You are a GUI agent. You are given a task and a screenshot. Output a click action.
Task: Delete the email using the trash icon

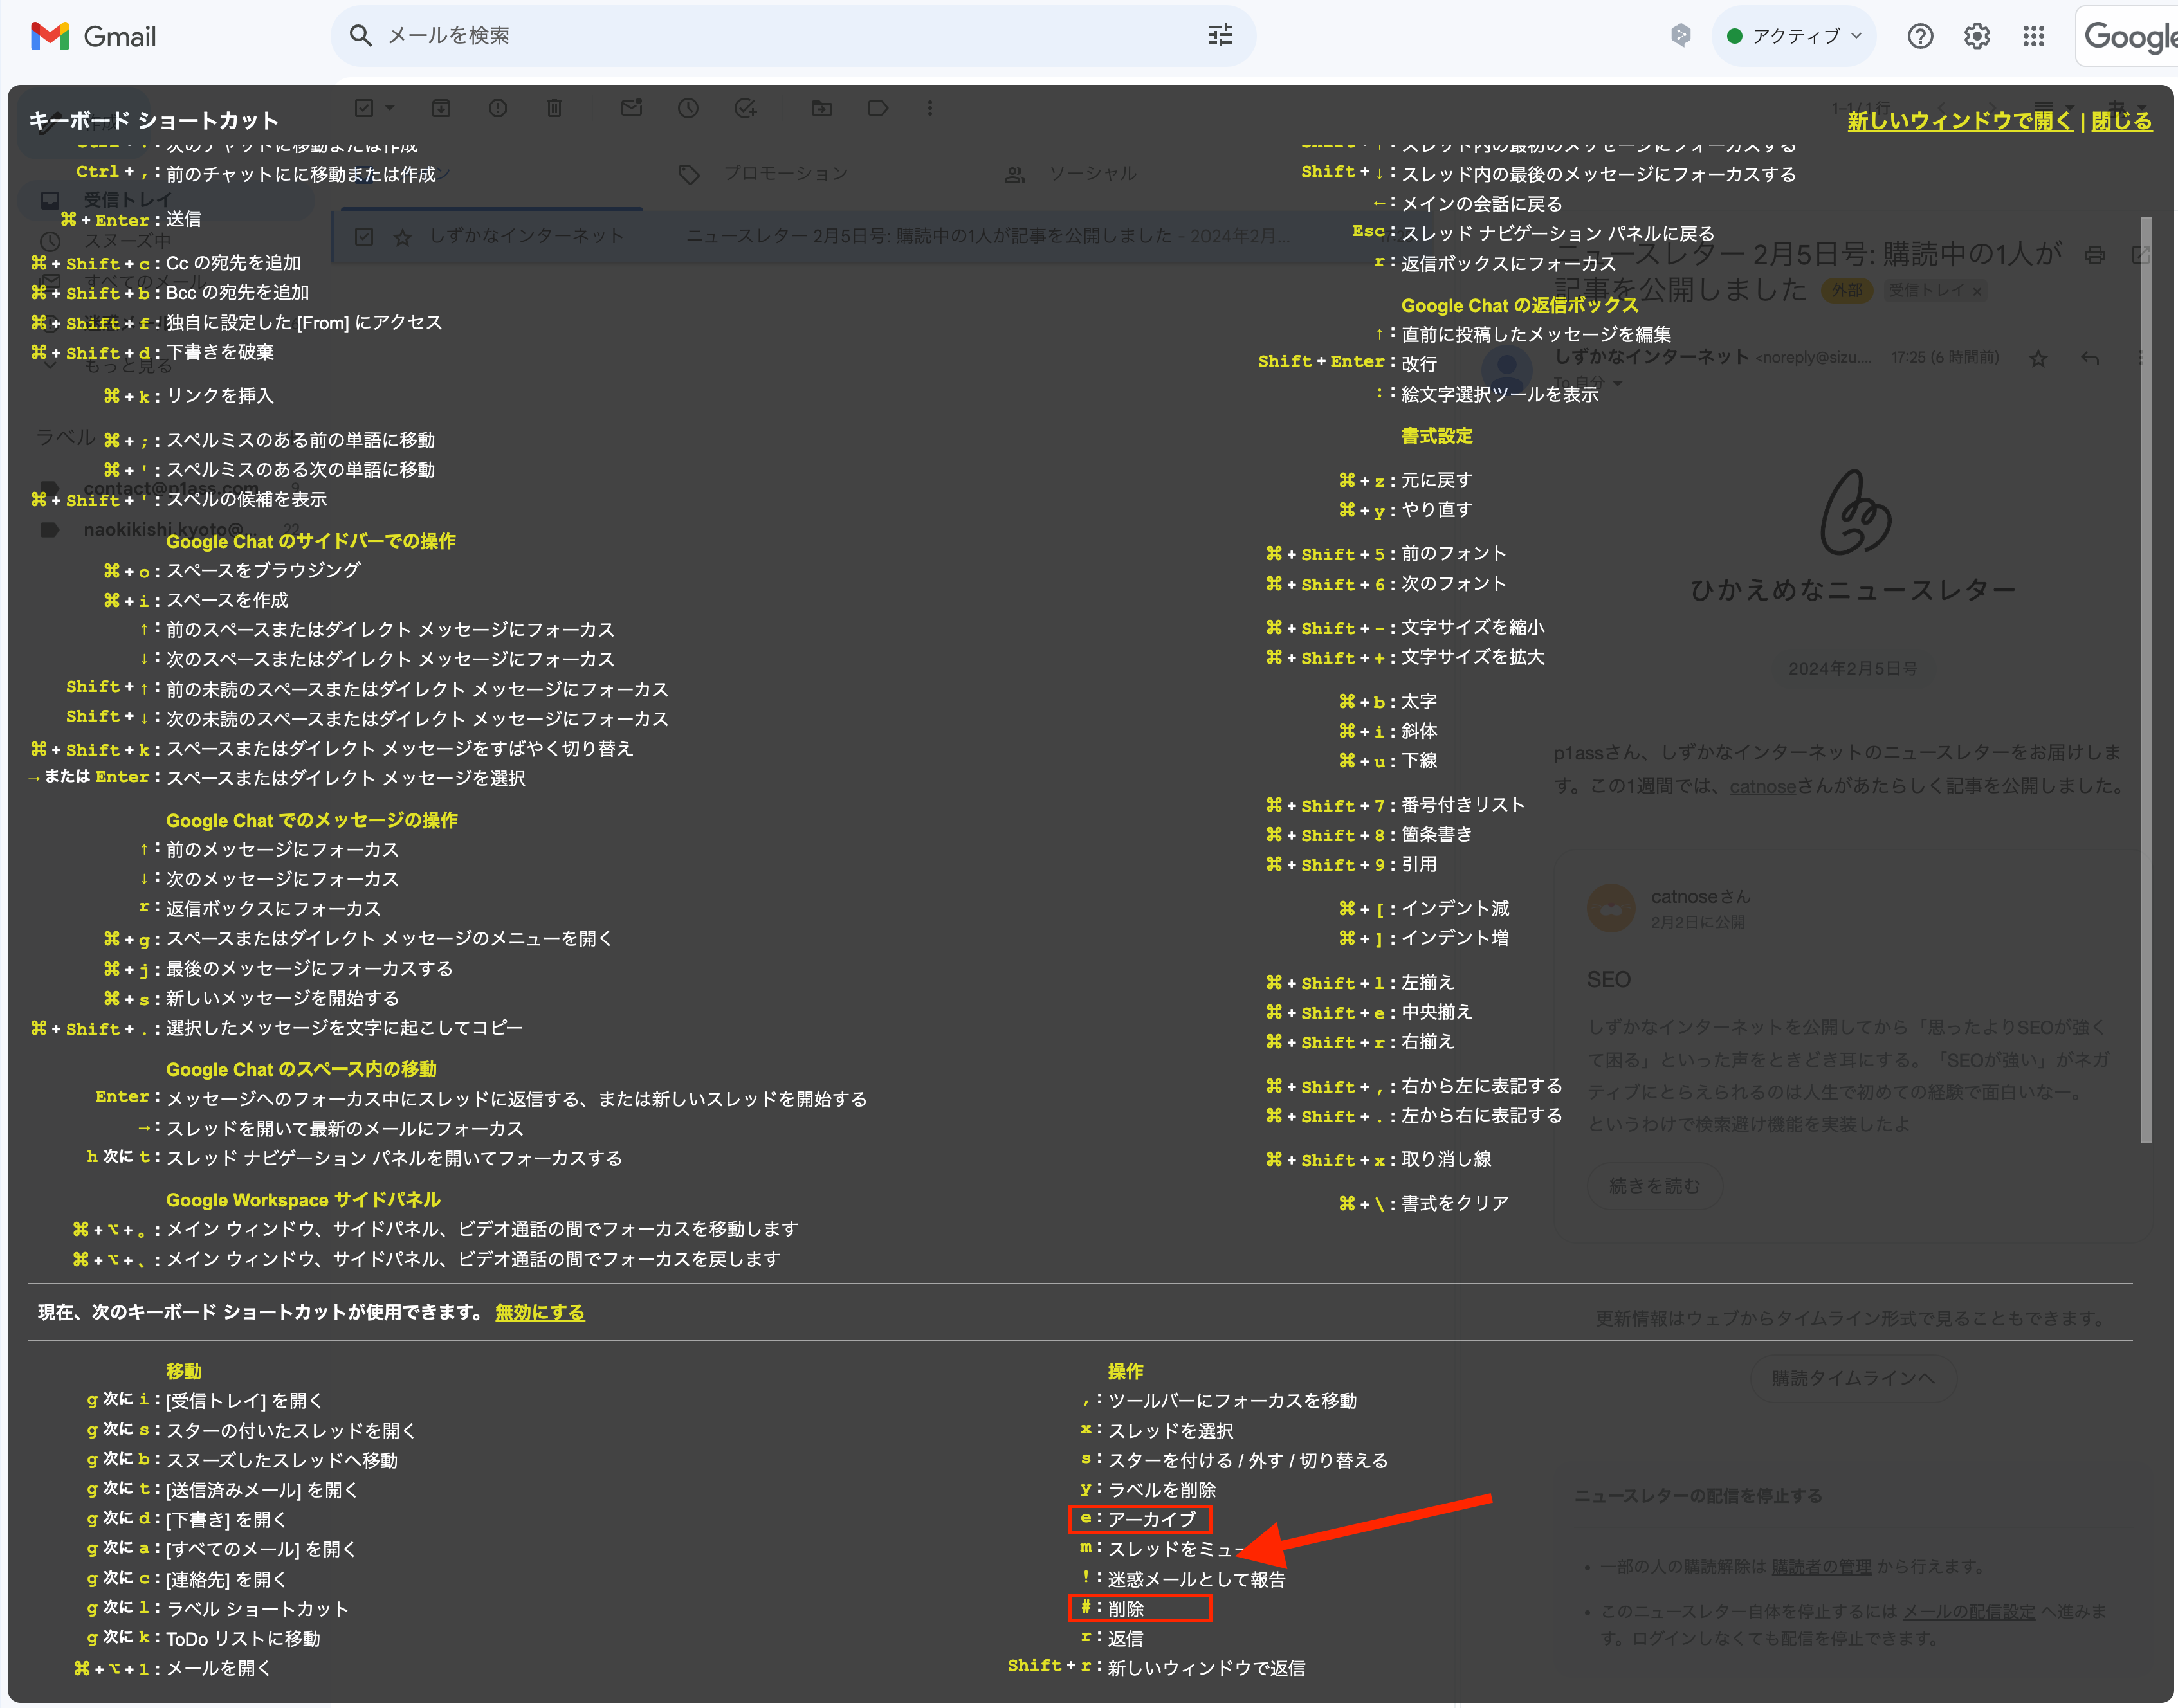(555, 108)
